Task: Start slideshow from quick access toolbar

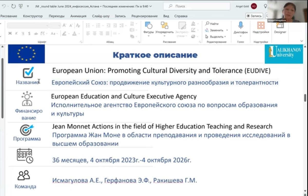Action: 21,6
